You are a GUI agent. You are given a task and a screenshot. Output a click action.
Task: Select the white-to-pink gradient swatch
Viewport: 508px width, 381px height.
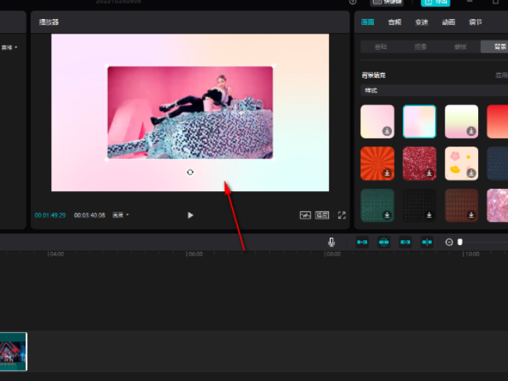(x=461, y=121)
